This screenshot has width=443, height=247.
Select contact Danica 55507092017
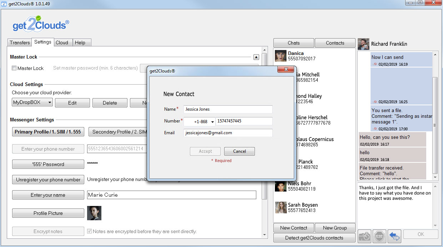point(314,56)
